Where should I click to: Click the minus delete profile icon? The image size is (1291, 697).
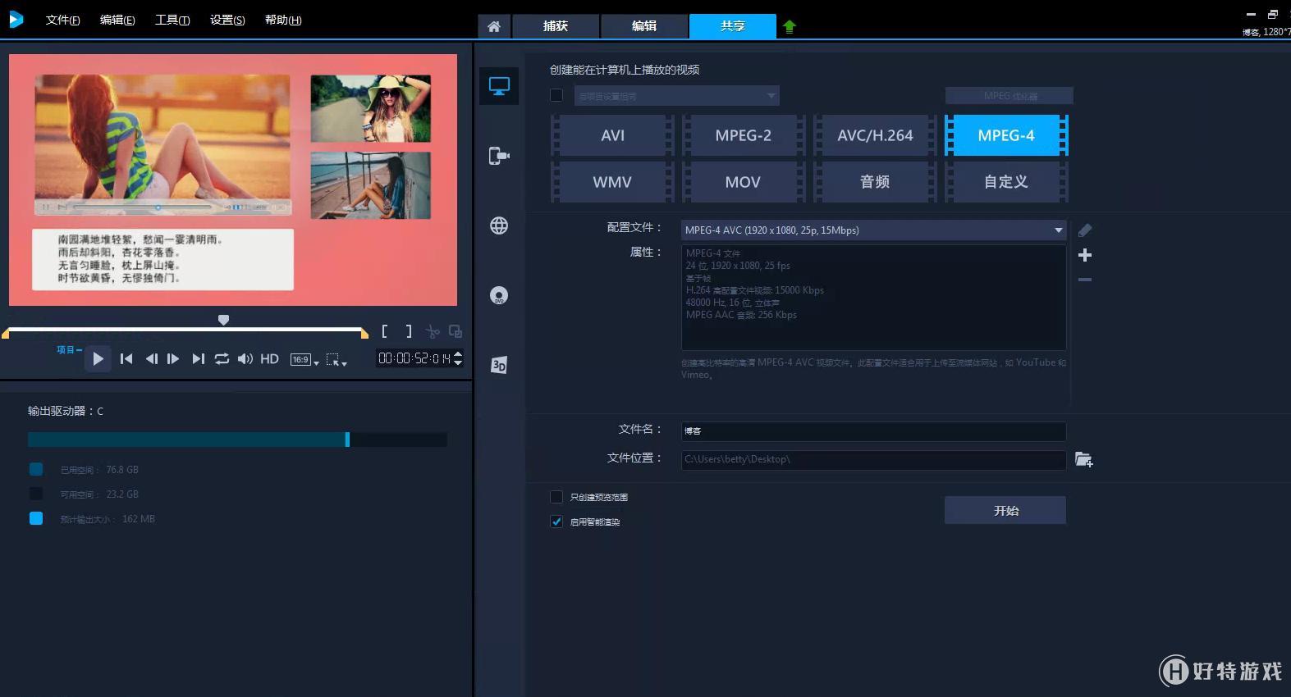(1085, 280)
